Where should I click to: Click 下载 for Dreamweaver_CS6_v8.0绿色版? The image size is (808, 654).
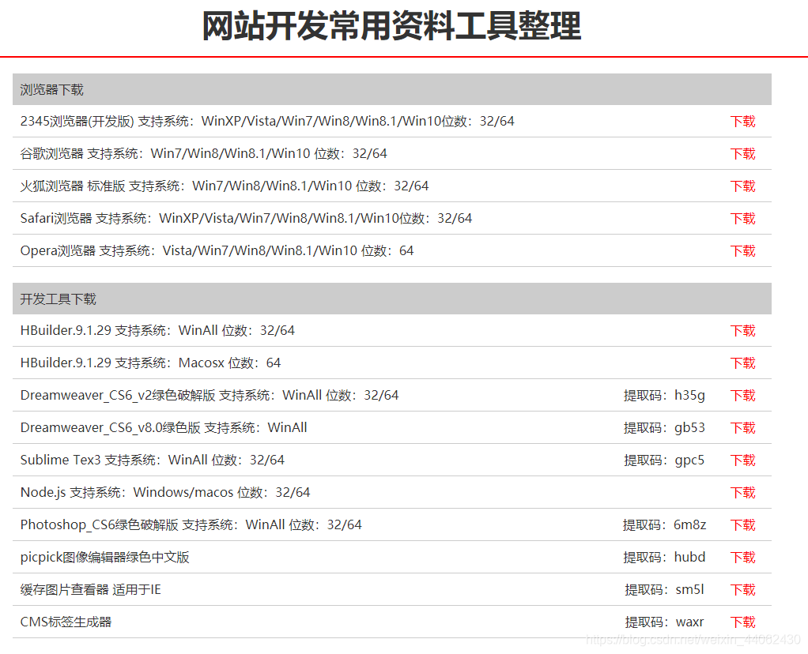[742, 428]
